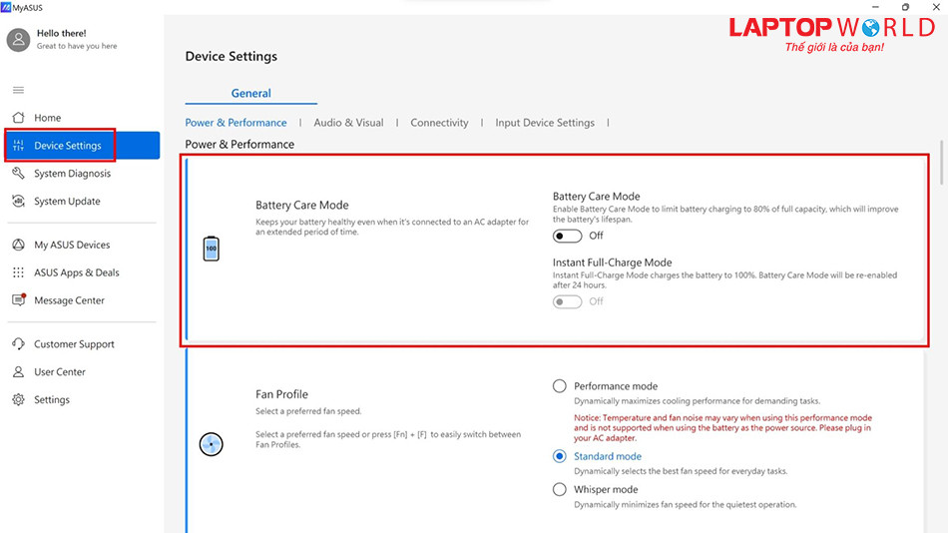Open User Center page
The width and height of the screenshot is (948, 533).
[x=60, y=372]
